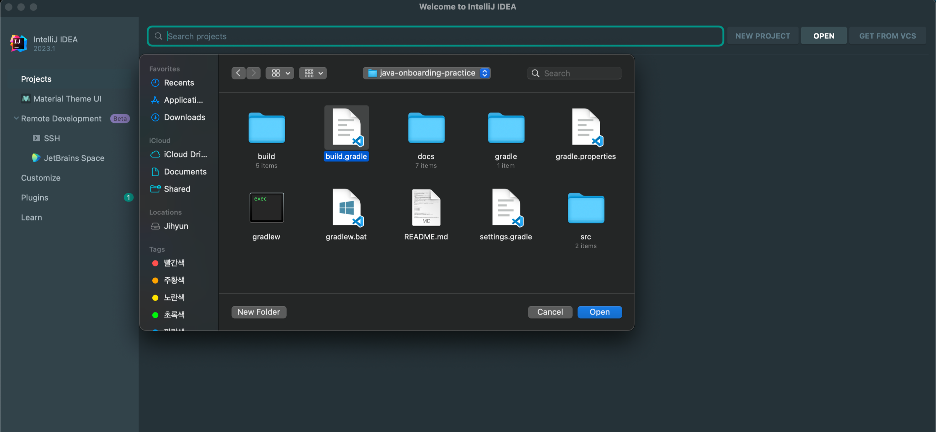Viewport: 936px width, 432px height.
Task: Click the Cancel button
Action: click(550, 312)
